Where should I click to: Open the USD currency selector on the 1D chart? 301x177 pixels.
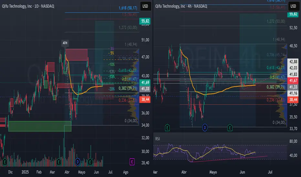click(x=145, y=6)
